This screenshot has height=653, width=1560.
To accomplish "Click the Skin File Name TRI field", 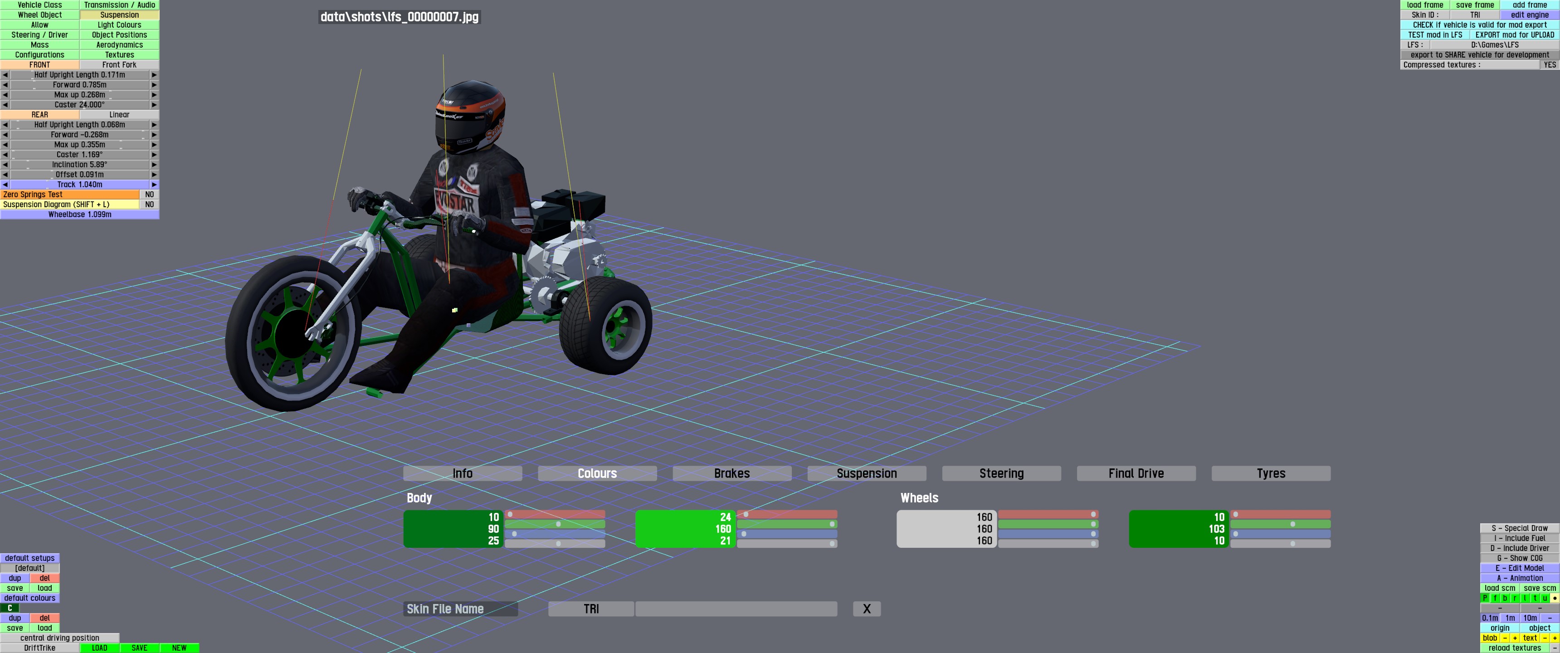I will [x=591, y=609].
